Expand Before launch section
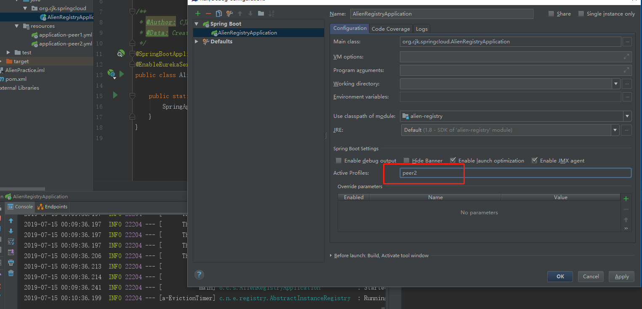Image resolution: width=642 pixels, height=309 pixels. click(331, 256)
